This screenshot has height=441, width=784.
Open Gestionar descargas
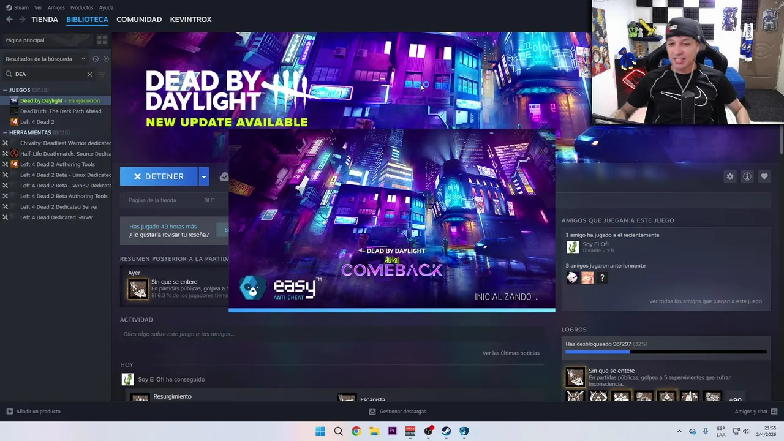398,412
